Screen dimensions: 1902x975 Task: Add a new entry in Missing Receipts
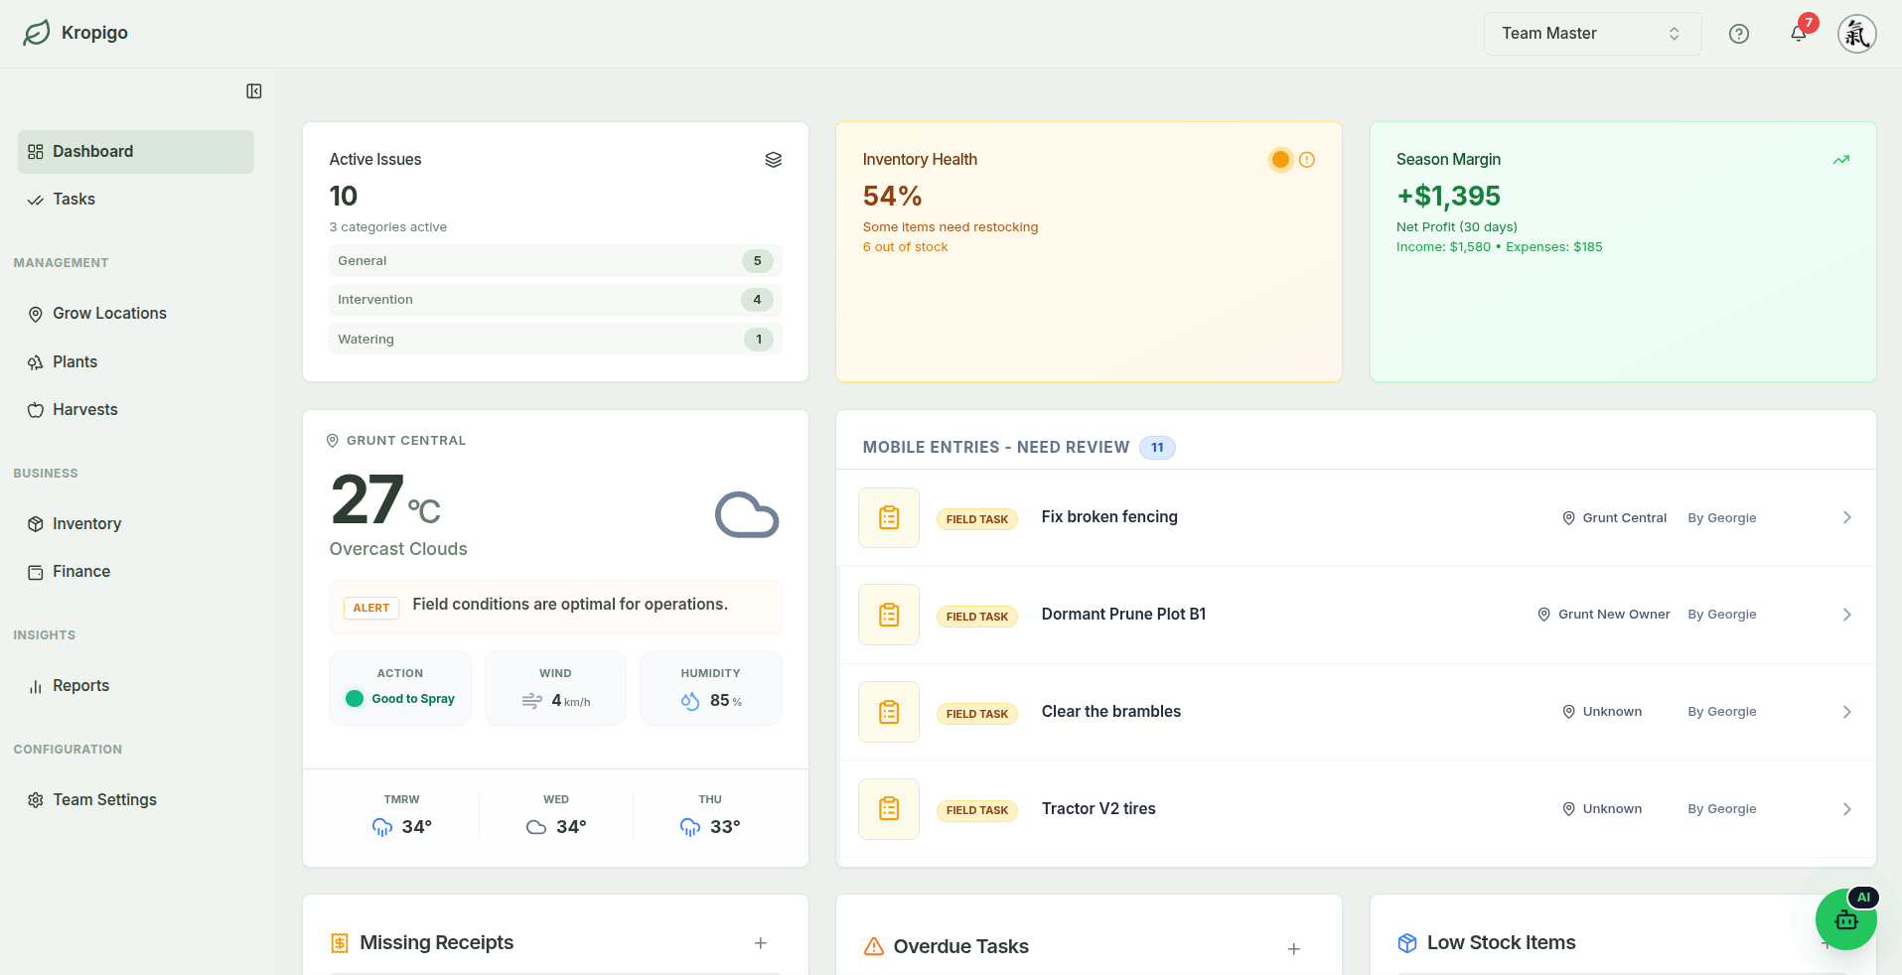point(761,943)
